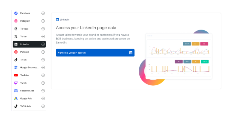Click the plus icon next to Facebook
Viewport: 237px width, 124px height.
tap(43, 13)
